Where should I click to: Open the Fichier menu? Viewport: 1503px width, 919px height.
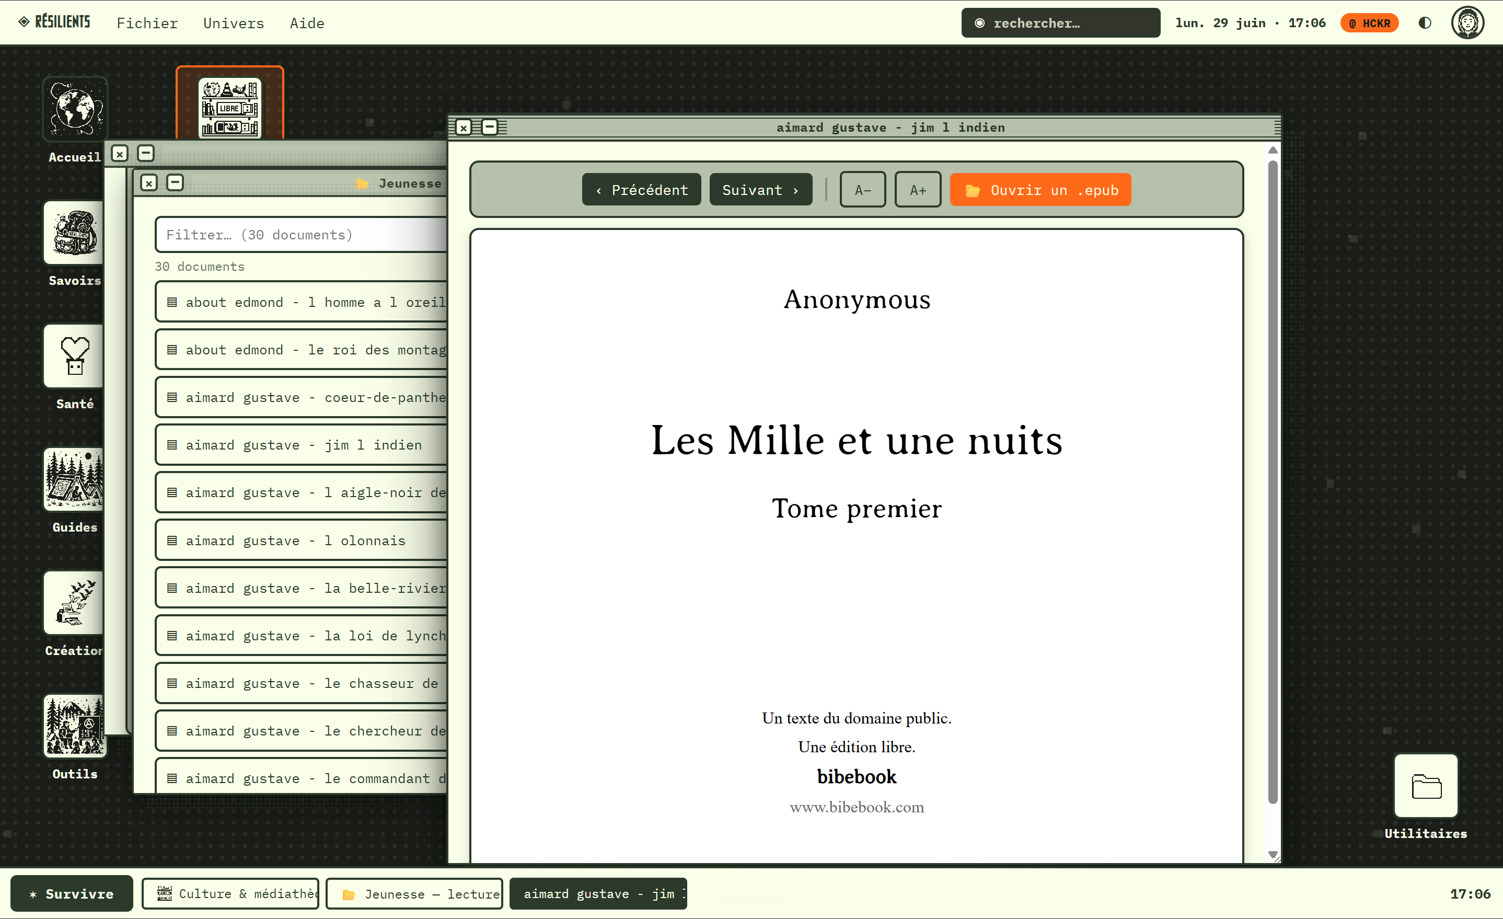click(x=147, y=22)
